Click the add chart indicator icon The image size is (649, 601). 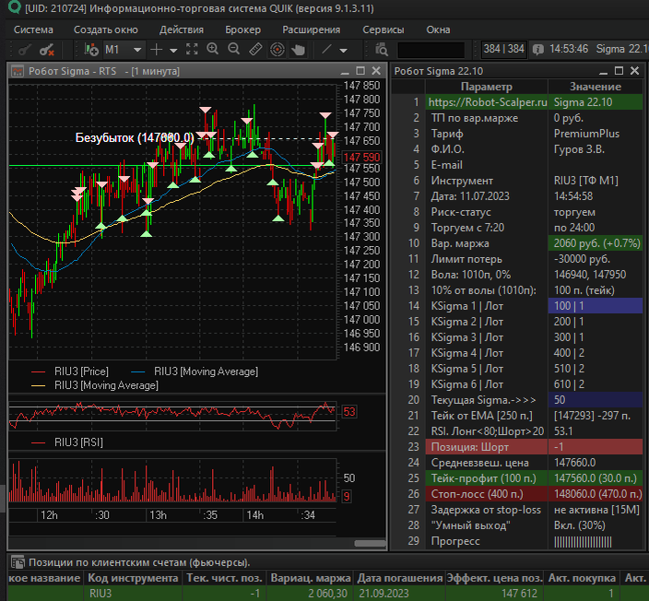tap(91, 50)
